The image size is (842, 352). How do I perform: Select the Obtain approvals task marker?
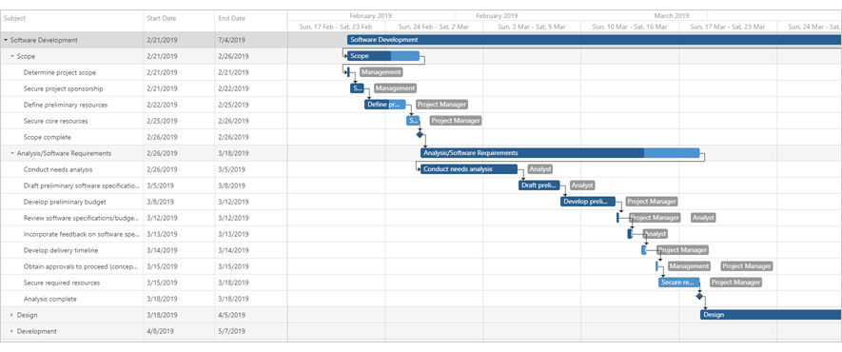(656, 266)
